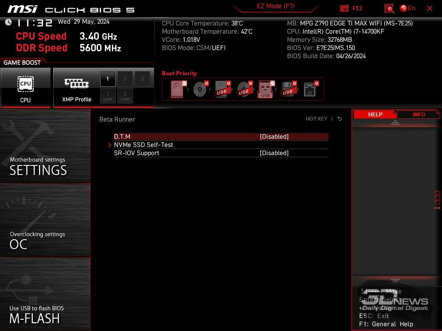Click the clock icon beside the time
442x331 pixels.
(9, 22)
